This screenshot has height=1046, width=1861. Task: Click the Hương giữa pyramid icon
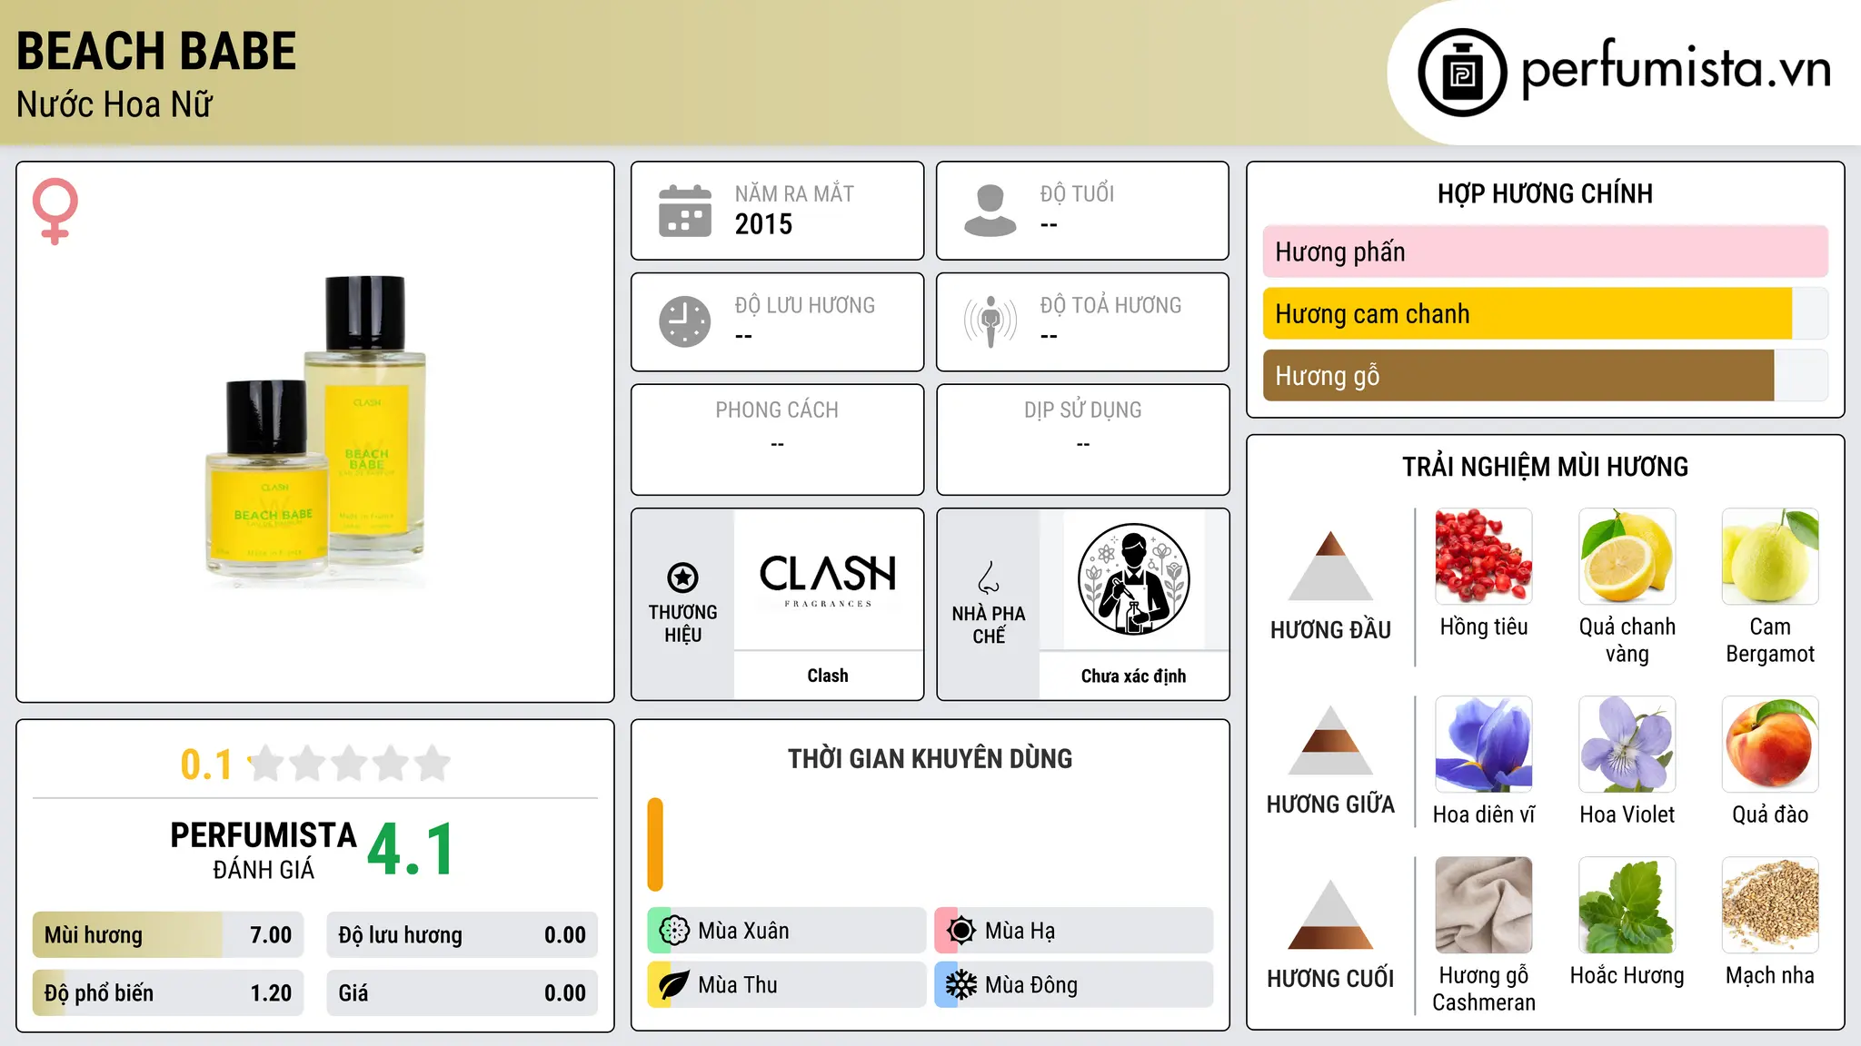click(x=1330, y=740)
